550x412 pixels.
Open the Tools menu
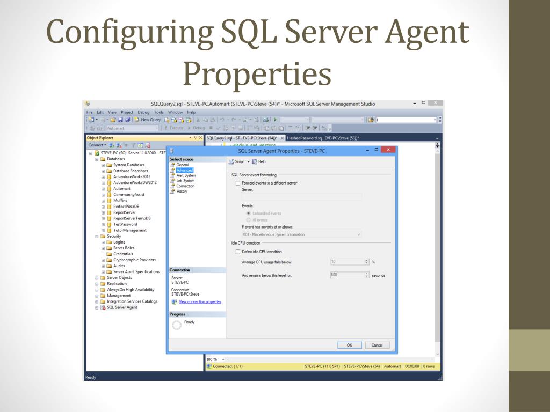pyautogui.click(x=159, y=112)
